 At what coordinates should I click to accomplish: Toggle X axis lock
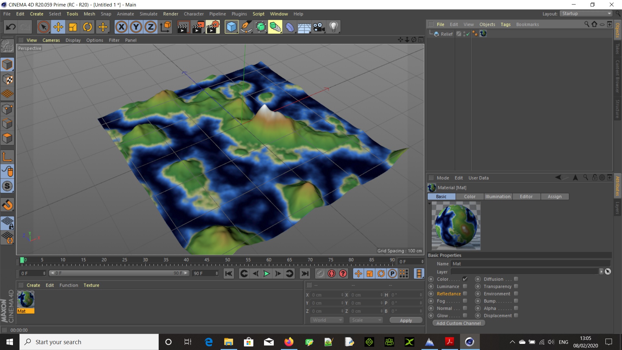pyautogui.click(x=121, y=27)
